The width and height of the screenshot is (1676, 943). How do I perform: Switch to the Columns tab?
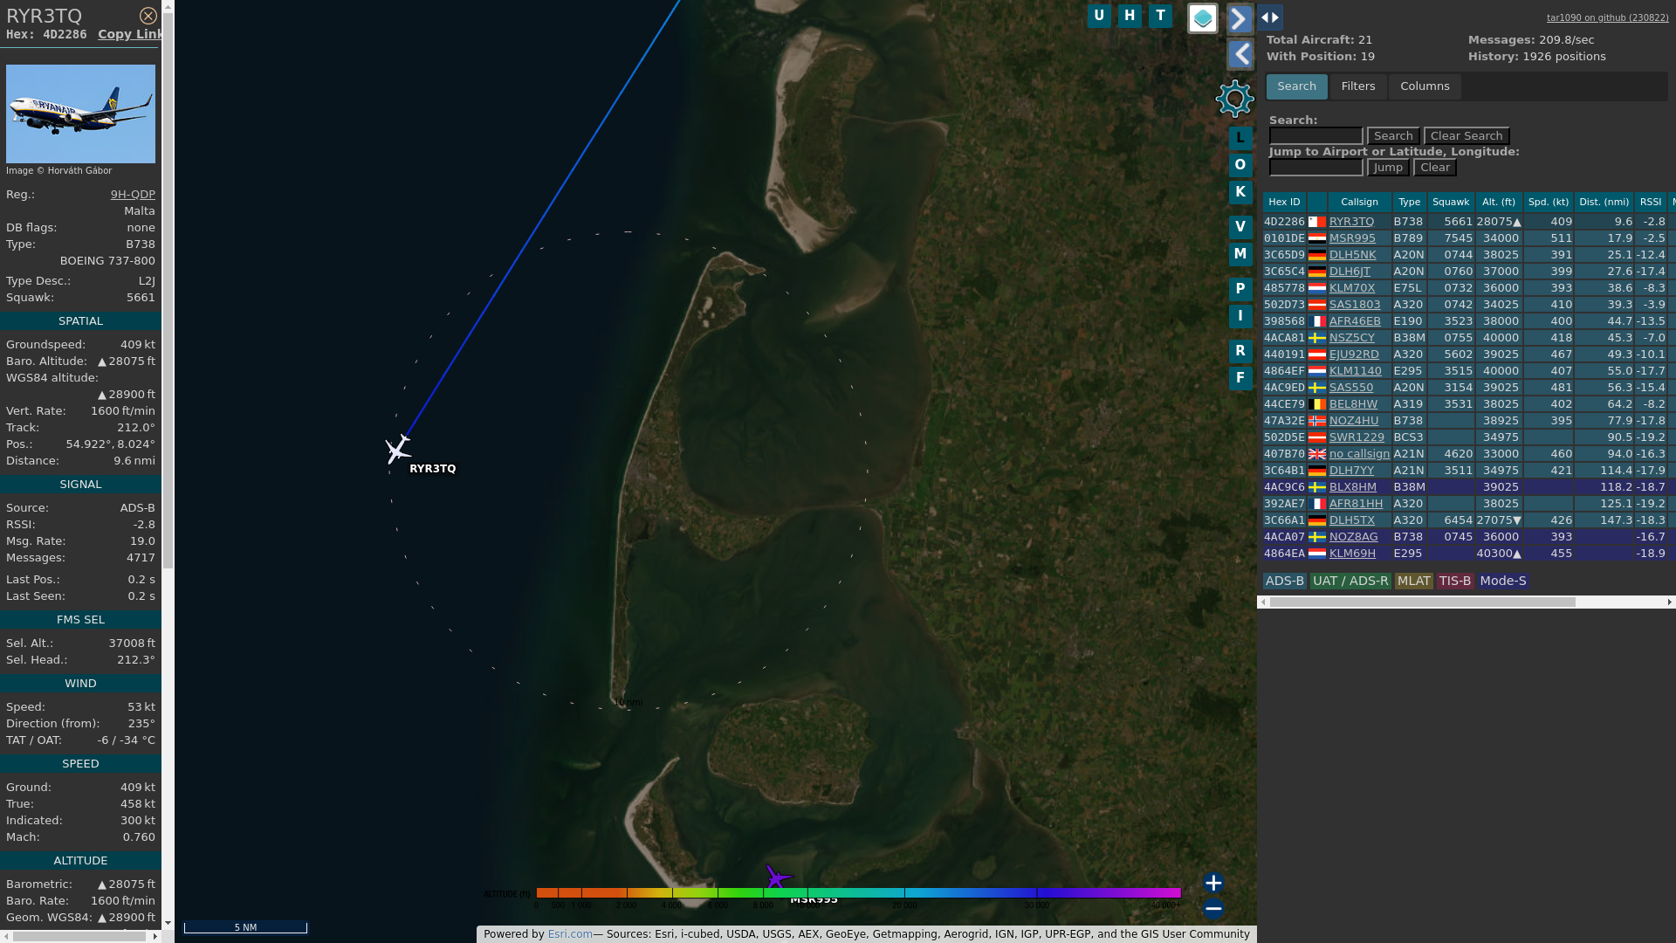tap(1425, 86)
